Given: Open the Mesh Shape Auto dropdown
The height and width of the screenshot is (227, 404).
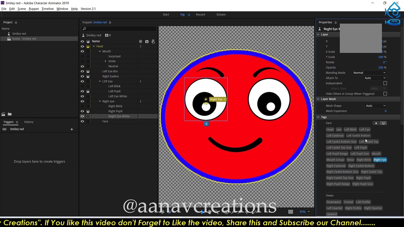Looking at the screenshot, I should click(x=376, y=106).
